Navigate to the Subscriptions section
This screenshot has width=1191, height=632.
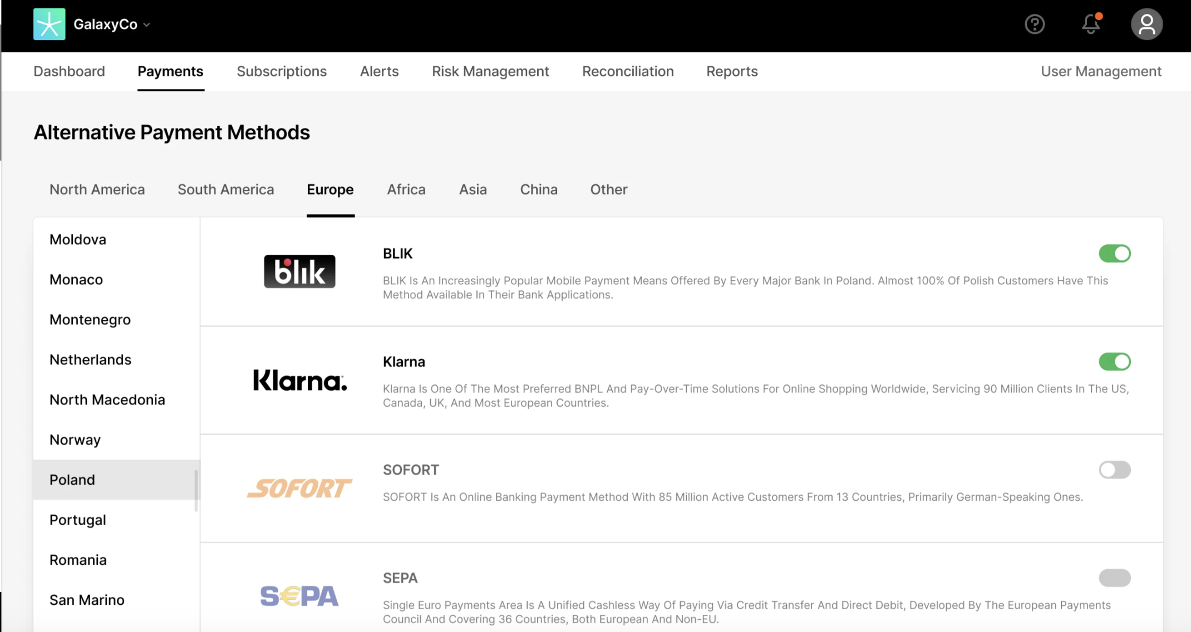[x=282, y=71]
